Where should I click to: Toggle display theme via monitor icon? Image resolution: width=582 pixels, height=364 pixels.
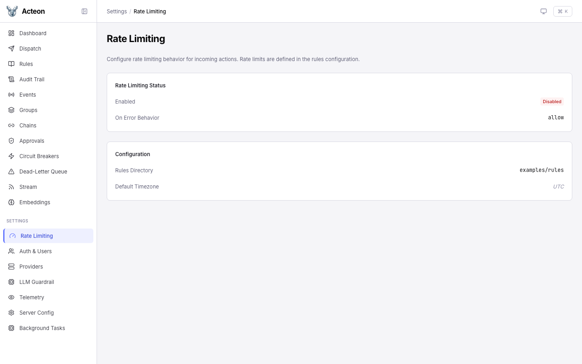coord(544,11)
